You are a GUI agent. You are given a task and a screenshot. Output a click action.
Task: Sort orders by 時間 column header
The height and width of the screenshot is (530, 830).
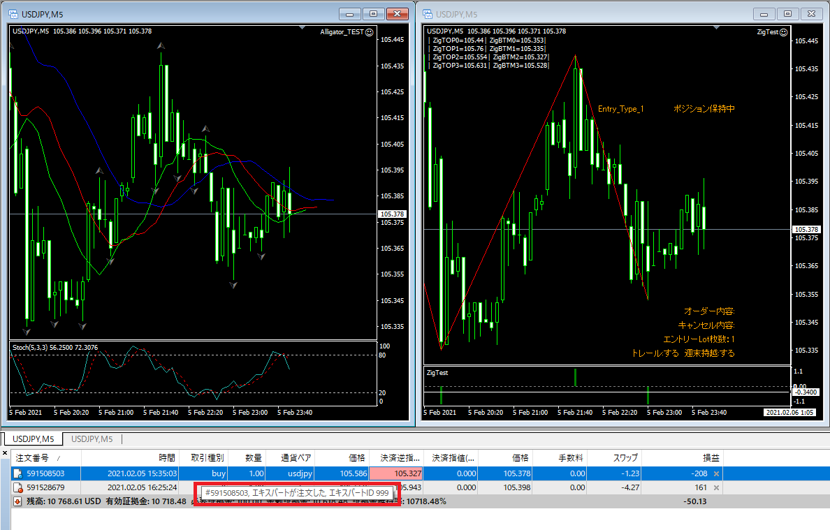(166, 457)
